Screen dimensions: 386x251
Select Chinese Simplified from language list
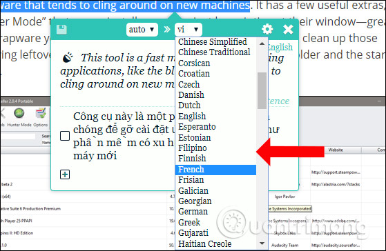pos(215,42)
